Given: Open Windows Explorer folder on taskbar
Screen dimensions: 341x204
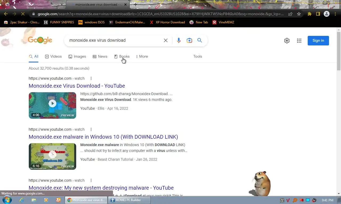Looking at the screenshot, I should [34, 200].
